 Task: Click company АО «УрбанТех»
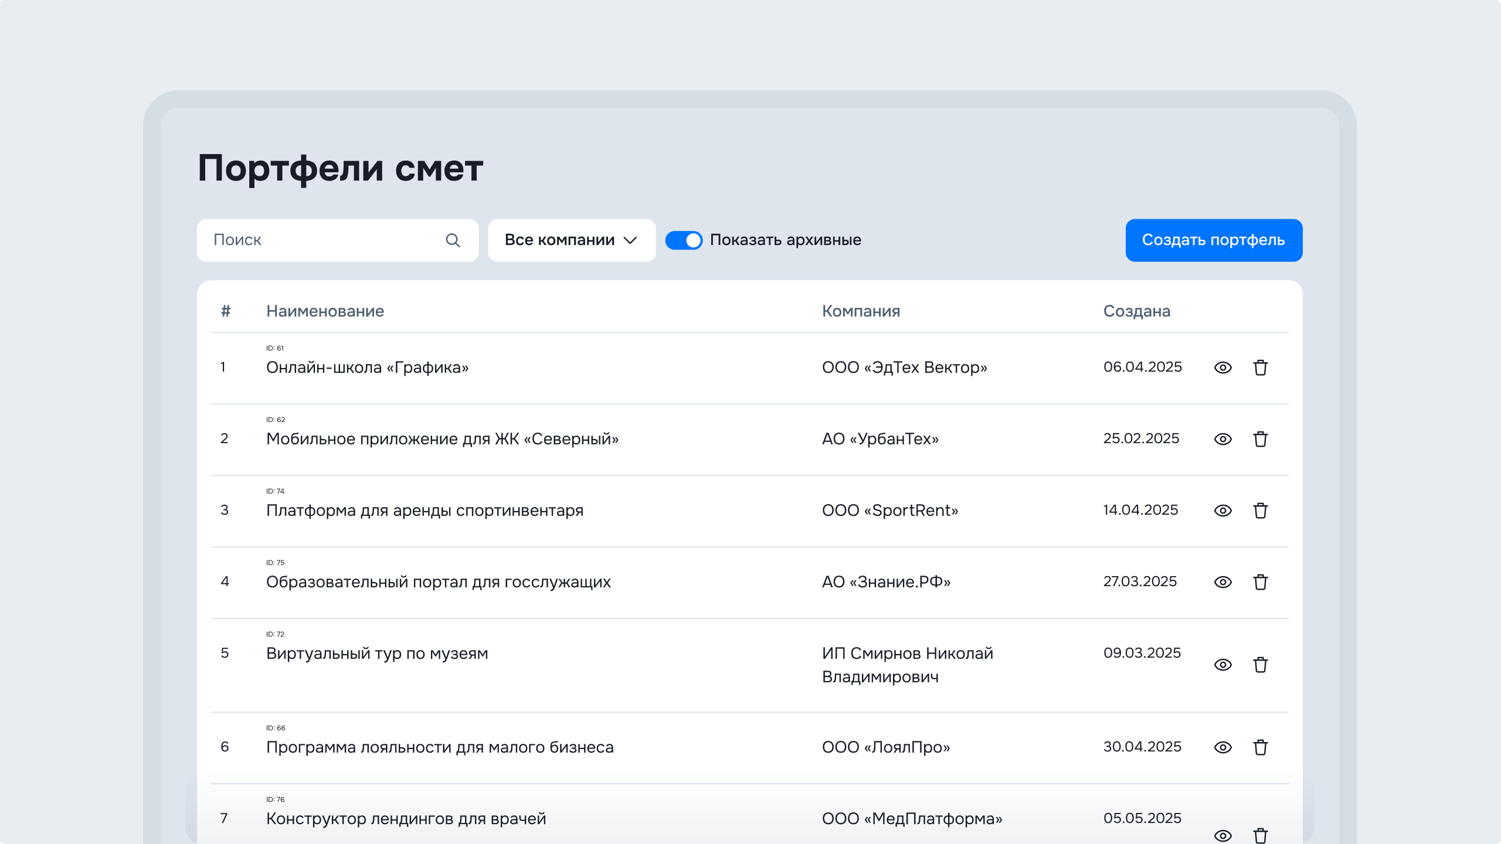[880, 439]
